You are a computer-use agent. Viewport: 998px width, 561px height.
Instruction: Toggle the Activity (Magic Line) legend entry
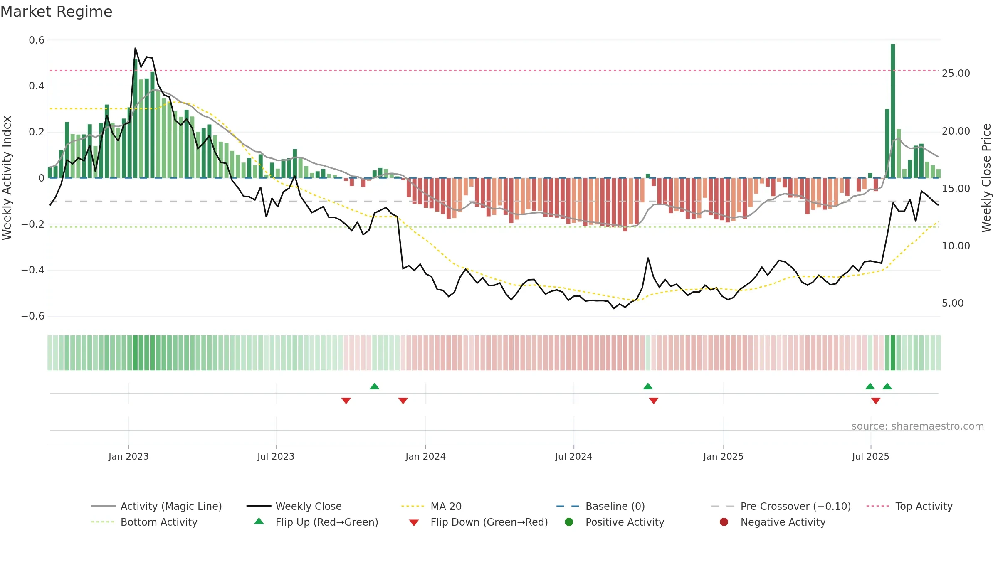tap(157, 506)
